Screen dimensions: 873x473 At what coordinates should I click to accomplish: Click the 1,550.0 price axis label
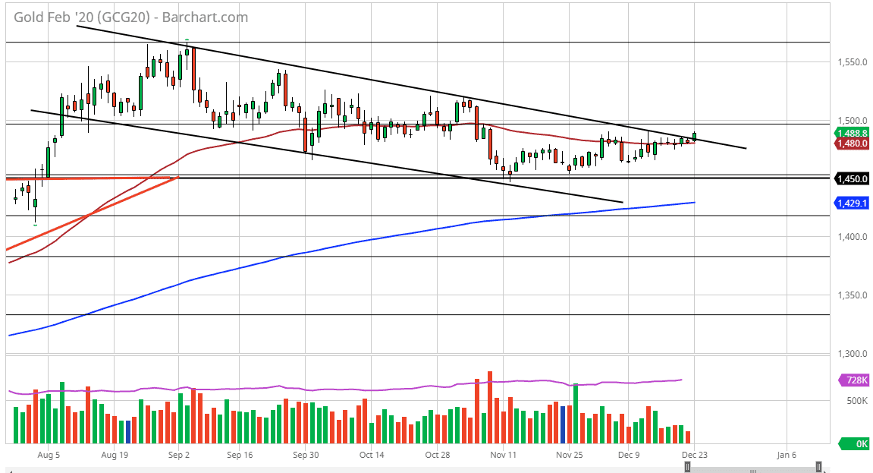coord(851,61)
